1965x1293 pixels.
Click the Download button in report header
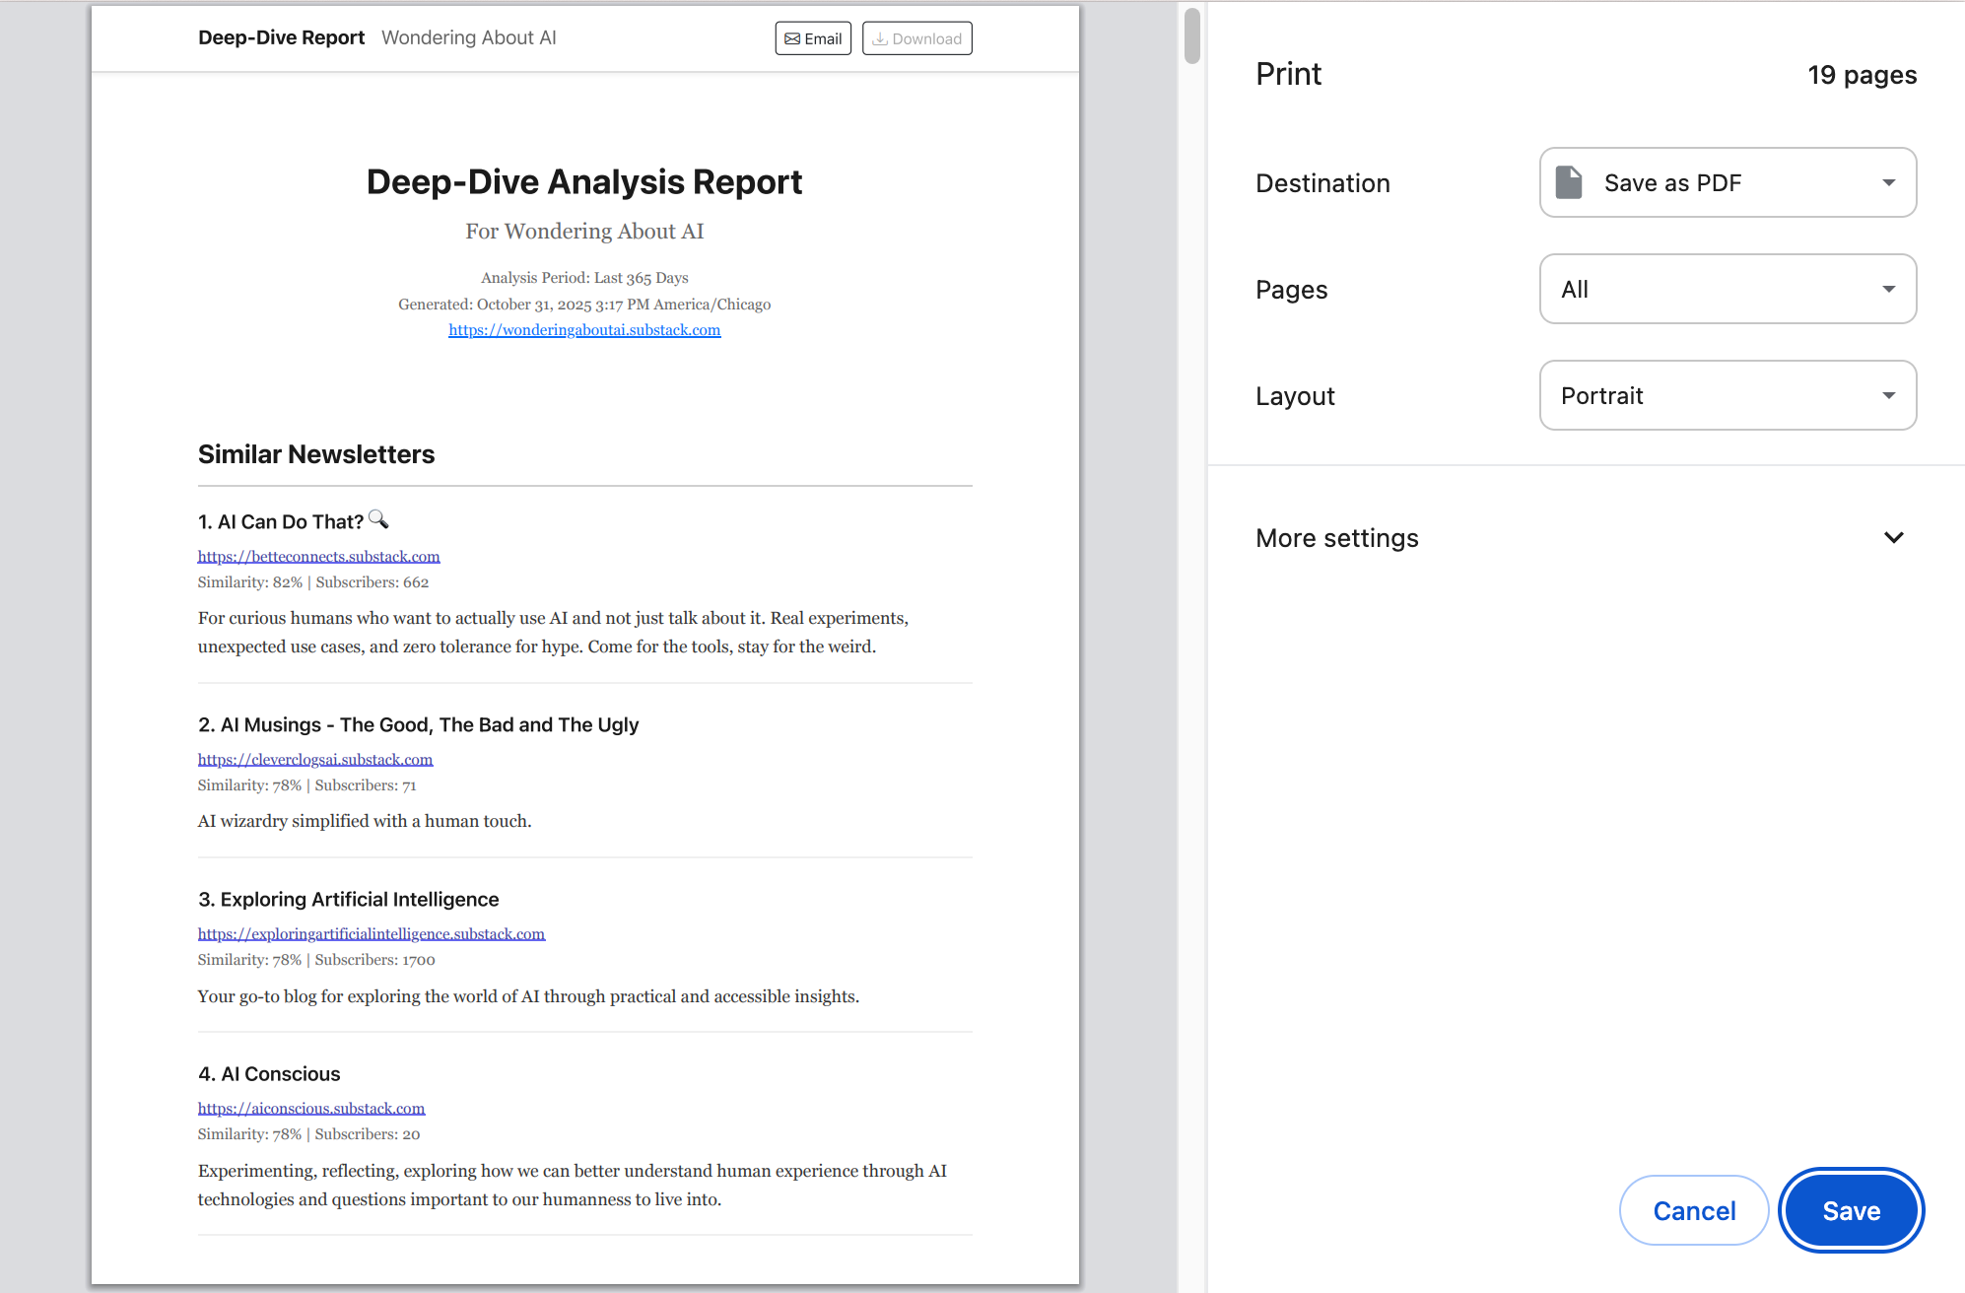click(916, 38)
